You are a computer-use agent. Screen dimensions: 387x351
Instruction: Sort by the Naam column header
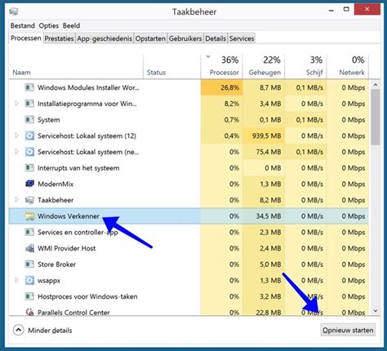pos(76,66)
